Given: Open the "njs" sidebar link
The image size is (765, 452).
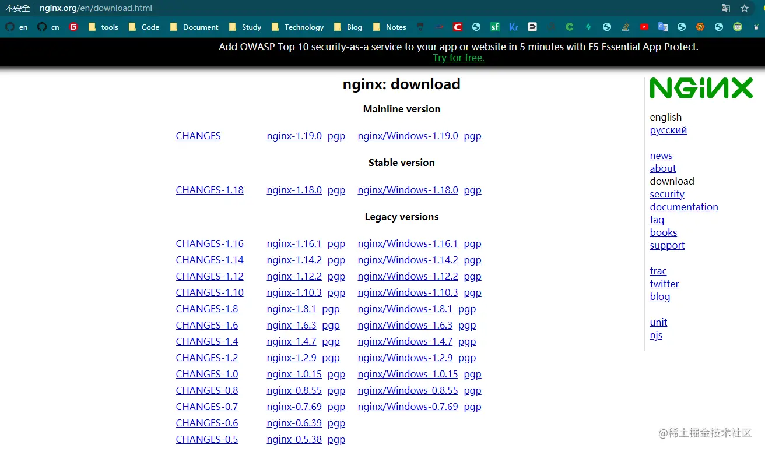Looking at the screenshot, I should (x=656, y=335).
